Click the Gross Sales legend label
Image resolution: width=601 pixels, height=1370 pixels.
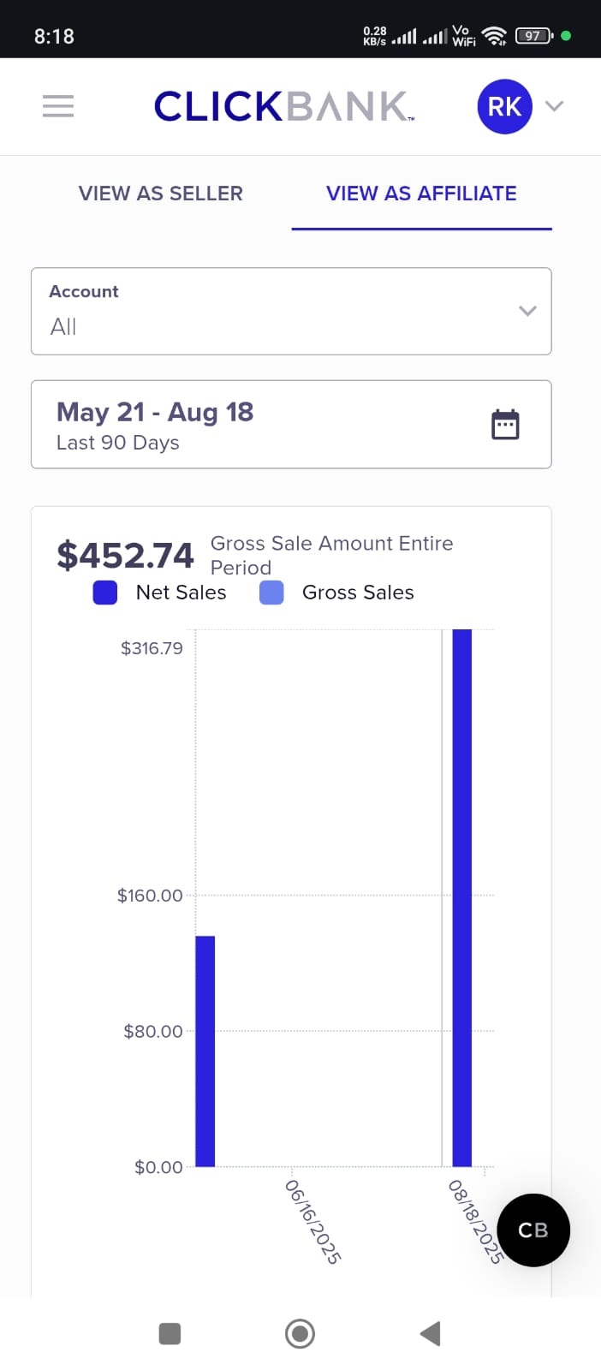point(358,593)
